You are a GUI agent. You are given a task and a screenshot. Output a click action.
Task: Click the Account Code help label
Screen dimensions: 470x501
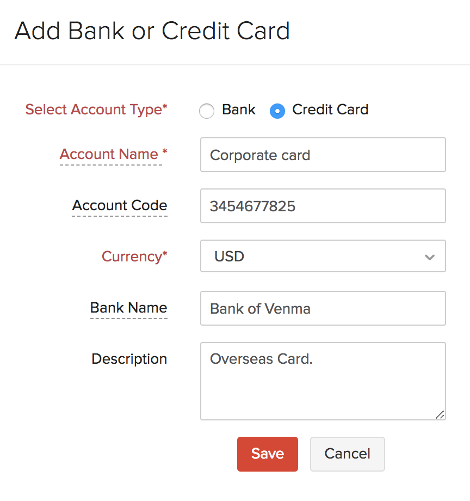(x=119, y=206)
